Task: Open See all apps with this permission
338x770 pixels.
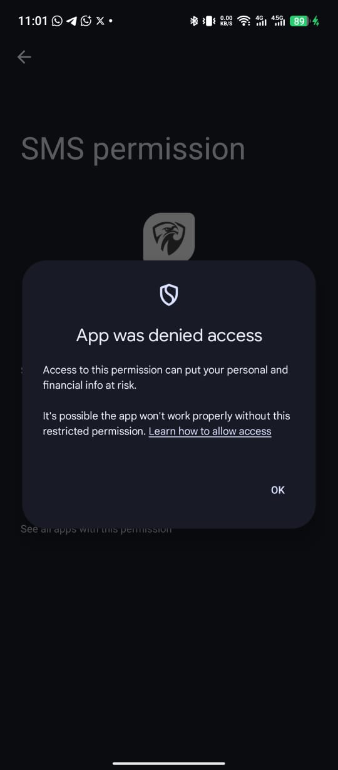Action: 96,529
